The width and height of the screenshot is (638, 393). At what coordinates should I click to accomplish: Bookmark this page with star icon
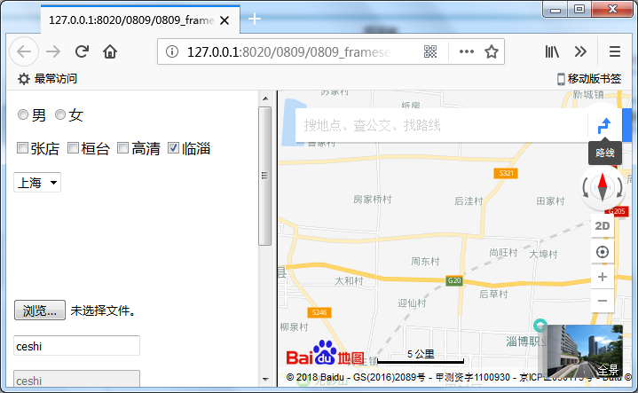[492, 51]
